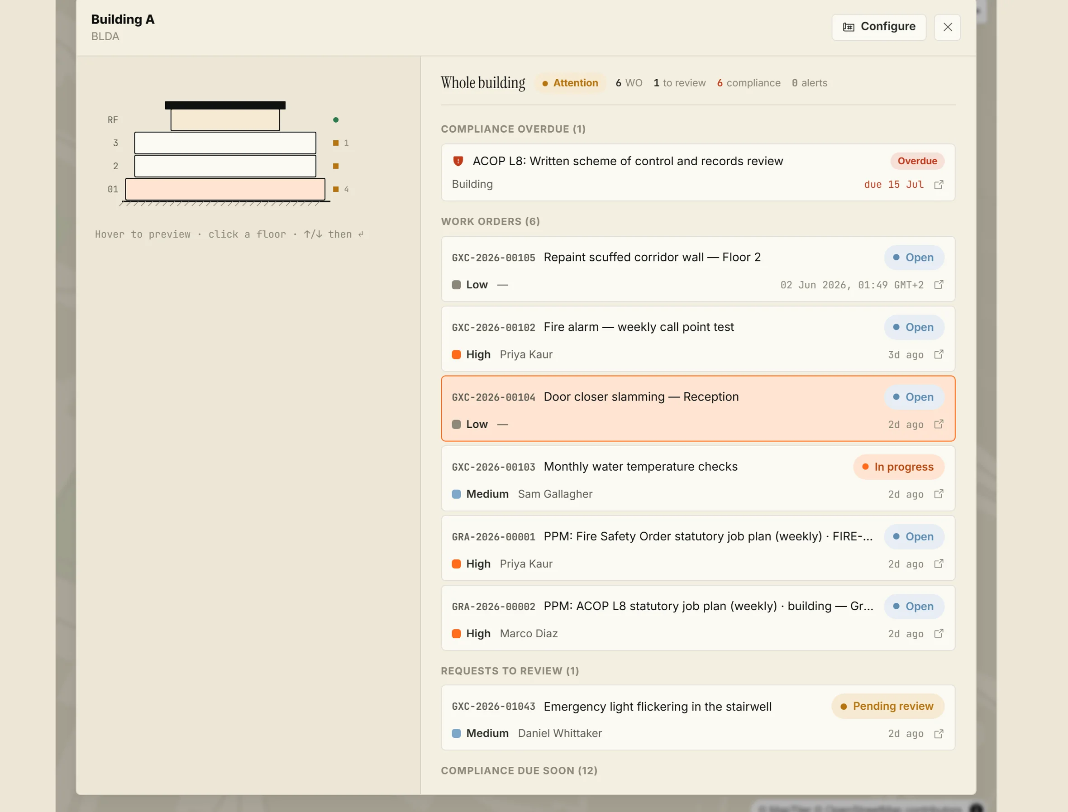Click the 0 alerts counter
1068x812 pixels.
810,83
